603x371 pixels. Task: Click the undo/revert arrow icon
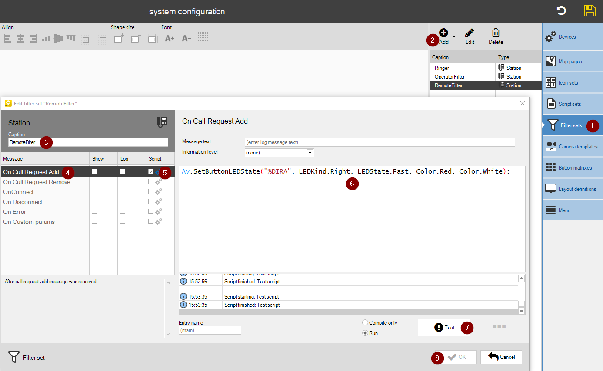pyautogui.click(x=561, y=11)
